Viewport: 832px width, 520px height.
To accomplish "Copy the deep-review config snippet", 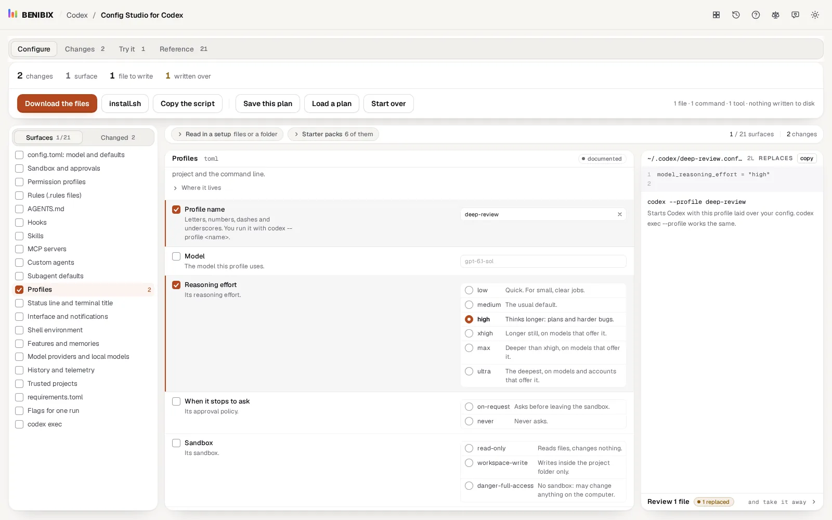I will click(x=807, y=159).
